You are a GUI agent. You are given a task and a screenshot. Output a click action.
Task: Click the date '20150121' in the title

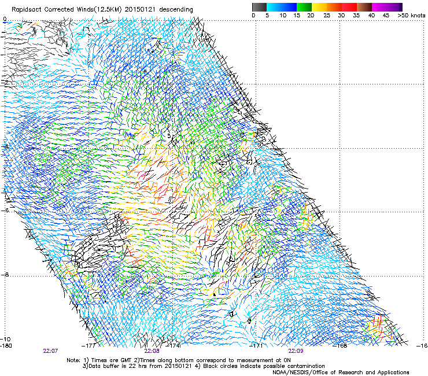coord(140,10)
